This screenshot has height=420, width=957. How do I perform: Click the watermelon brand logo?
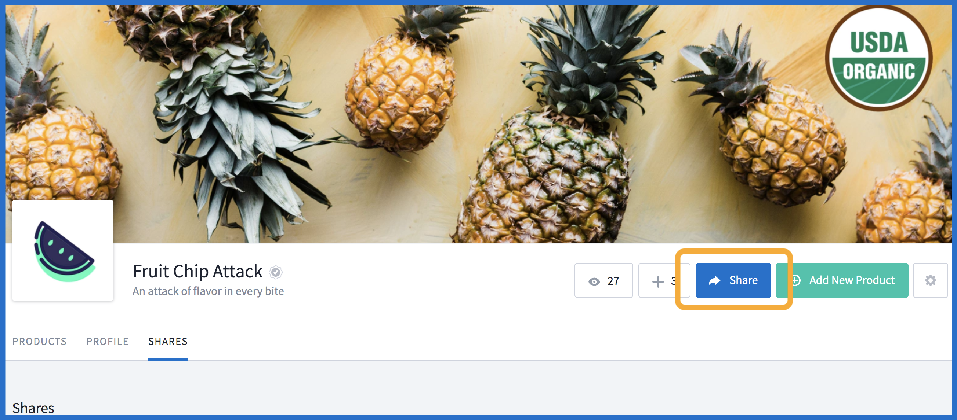[x=63, y=250]
